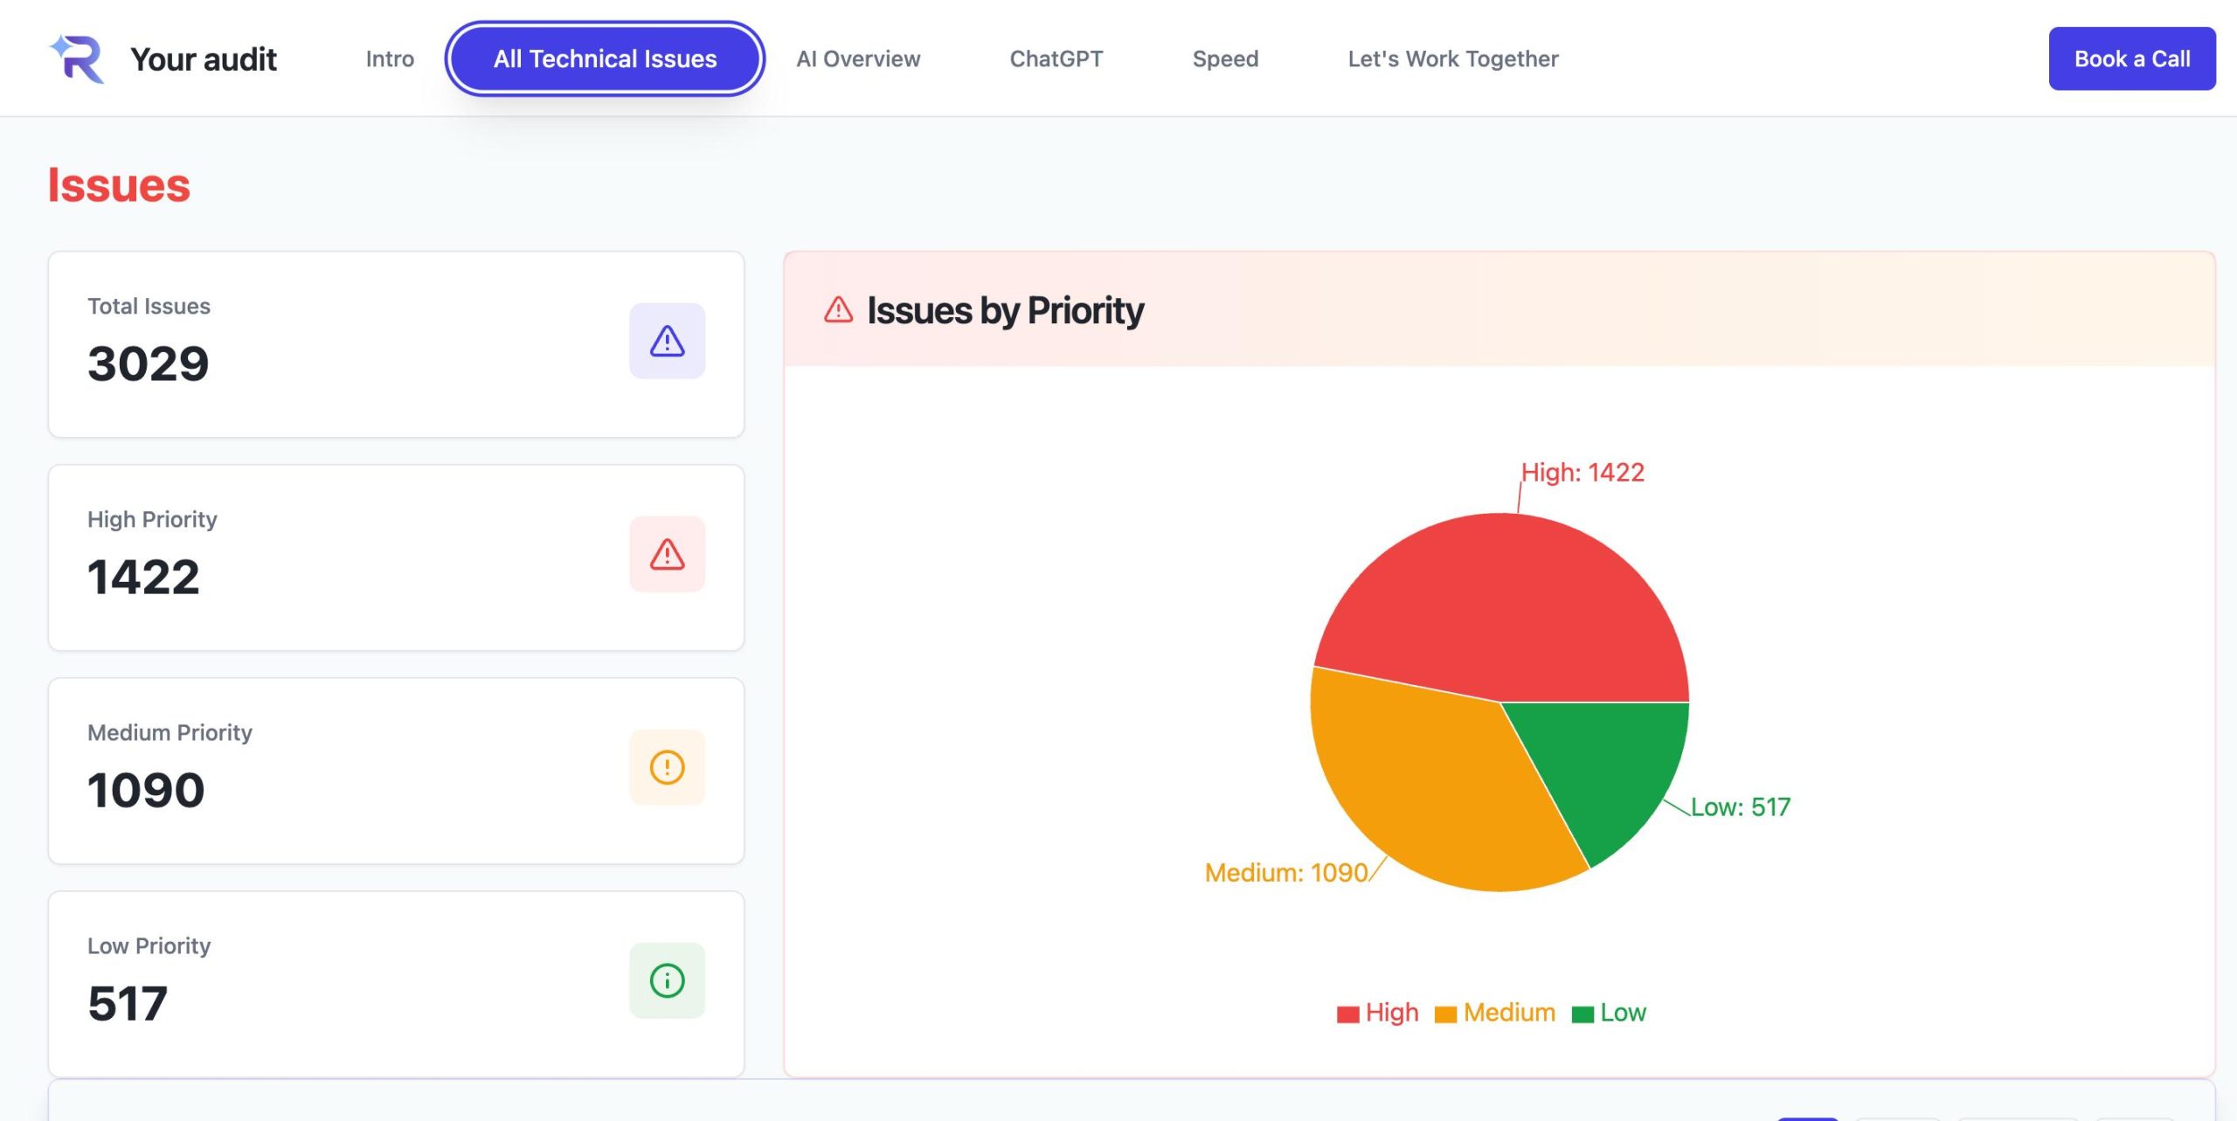Navigate to Let's Work Together
Image resolution: width=2237 pixels, height=1121 pixels.
[1452, 59]
